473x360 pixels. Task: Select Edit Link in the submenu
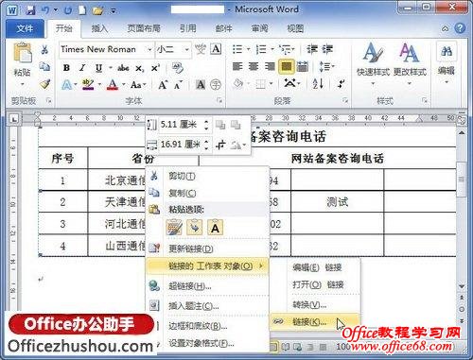(x=315, y=267)
